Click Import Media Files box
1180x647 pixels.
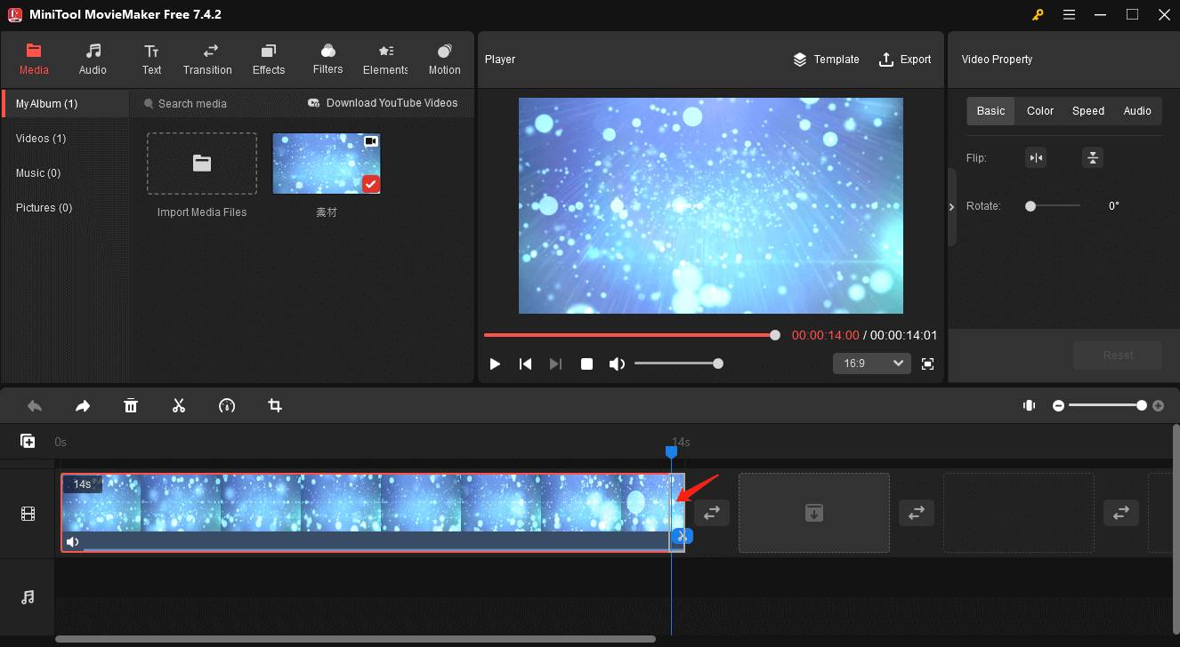[202, 164]
